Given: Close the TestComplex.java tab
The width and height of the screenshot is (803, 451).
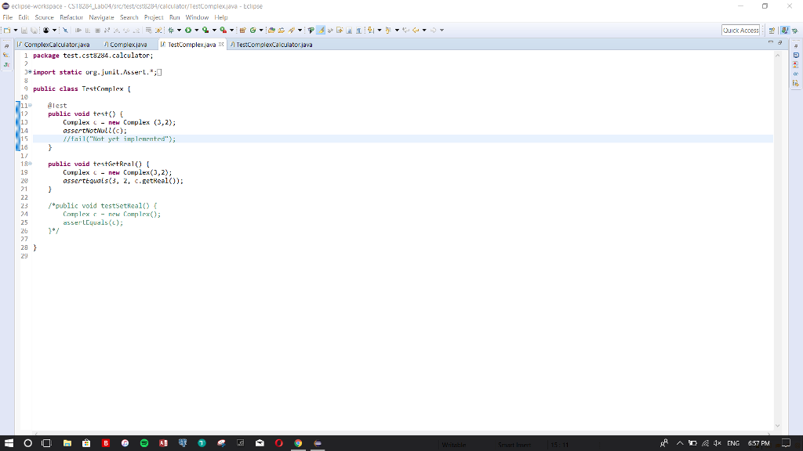Looking at the screenshot, I should point(221,45).
